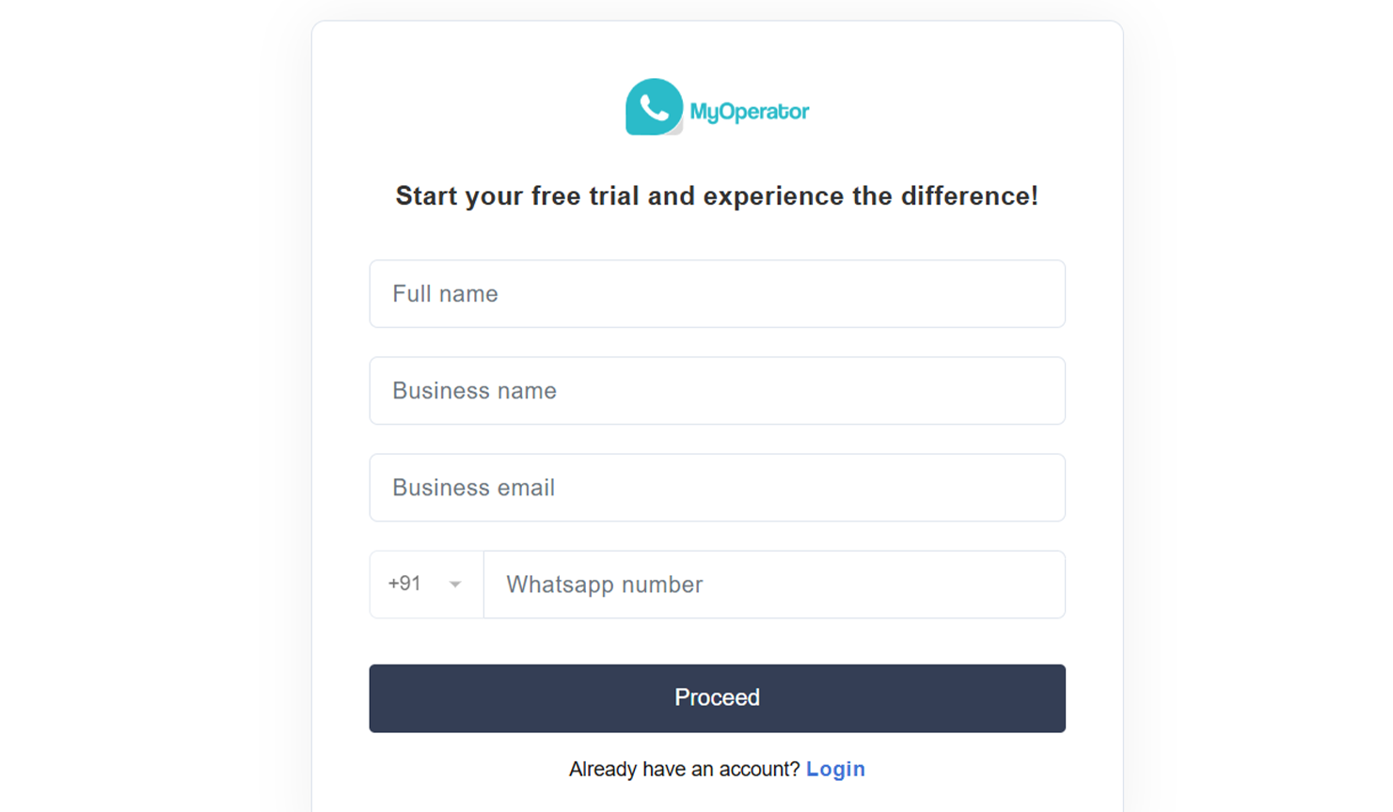Screen dimensions: 1393x812
Task: Focus the Whatsapp number field
Action: point(773,585)
